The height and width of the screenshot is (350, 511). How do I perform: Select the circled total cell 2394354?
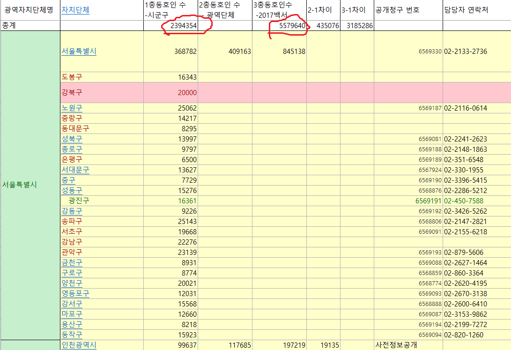pos(180,26)
